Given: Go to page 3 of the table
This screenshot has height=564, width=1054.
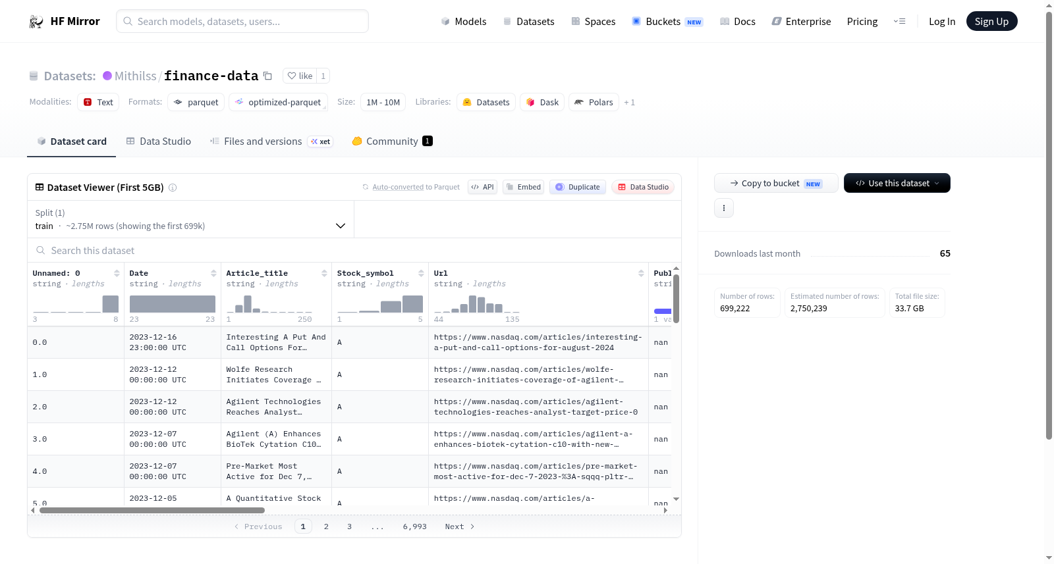Looking at the screenshot, I should 349,526.
